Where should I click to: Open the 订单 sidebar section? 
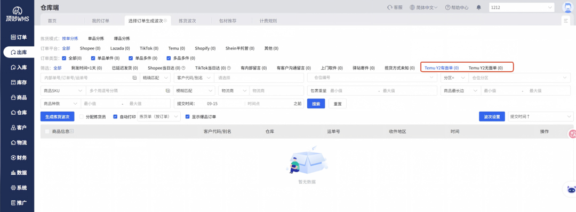click(19, 37)
